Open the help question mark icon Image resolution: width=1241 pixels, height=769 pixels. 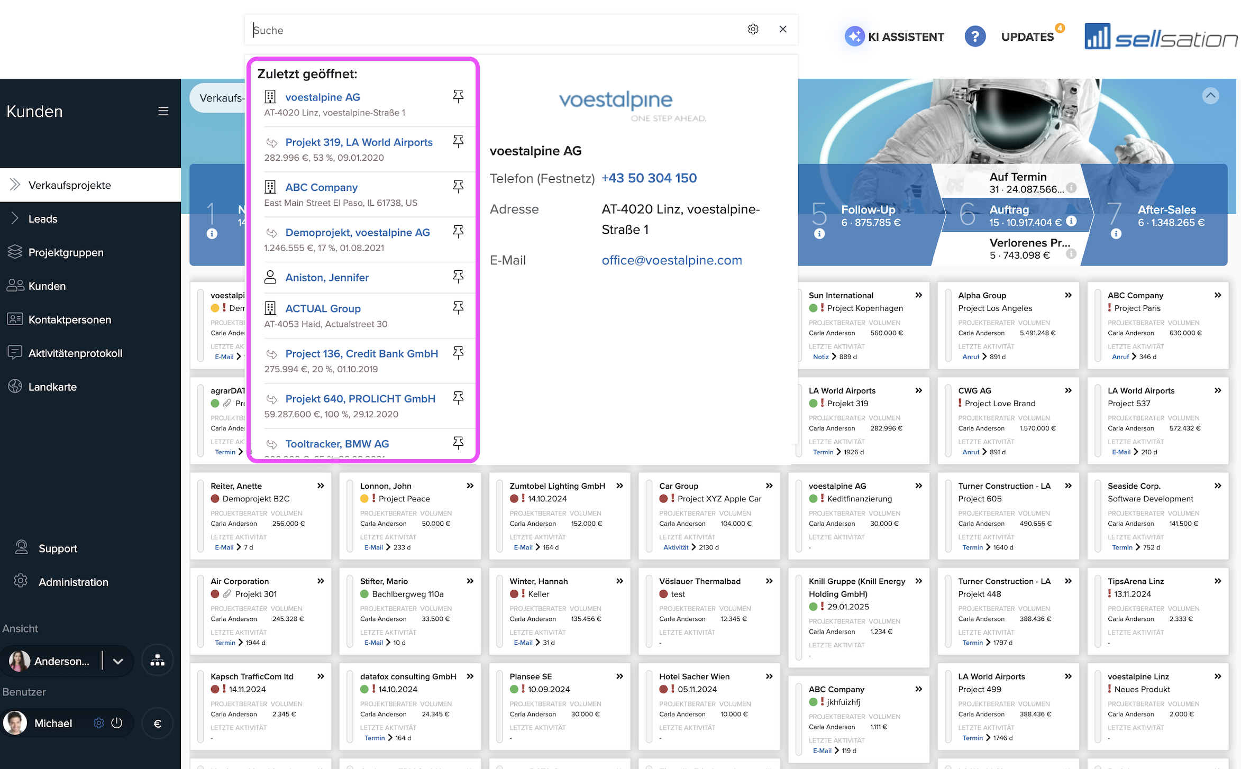975,36
